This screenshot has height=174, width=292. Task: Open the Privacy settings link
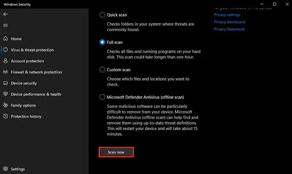(227, 15)
